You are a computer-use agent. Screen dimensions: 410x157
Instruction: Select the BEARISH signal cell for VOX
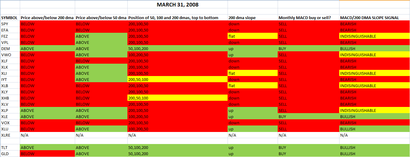374,123
